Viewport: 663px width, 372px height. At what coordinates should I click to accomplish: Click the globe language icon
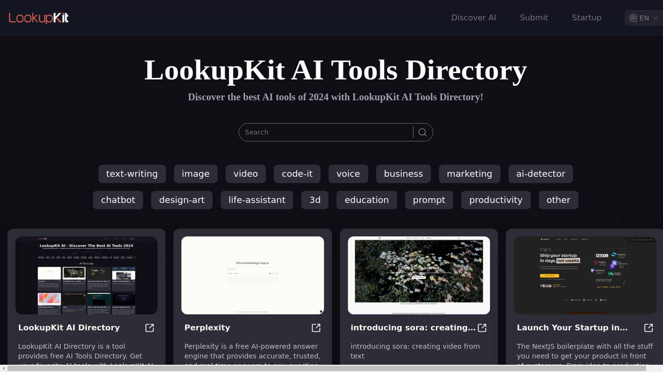633,18
